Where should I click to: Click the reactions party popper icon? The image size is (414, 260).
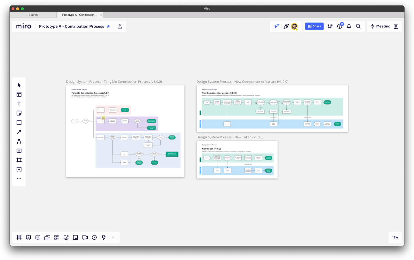point(286,26)
